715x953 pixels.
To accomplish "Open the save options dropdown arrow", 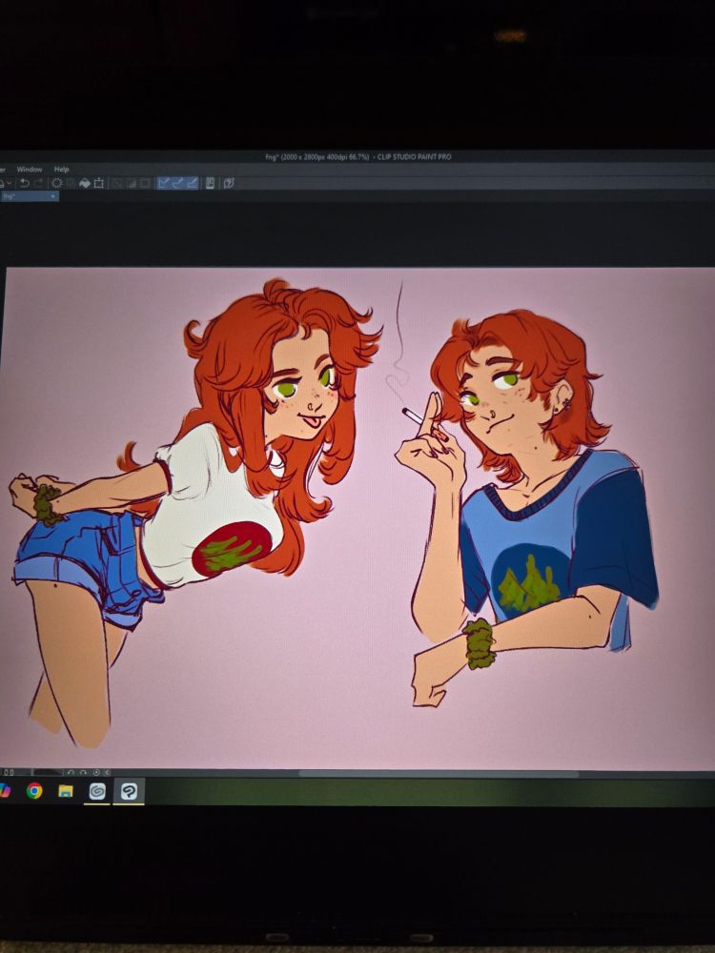I will pos(10,183).
